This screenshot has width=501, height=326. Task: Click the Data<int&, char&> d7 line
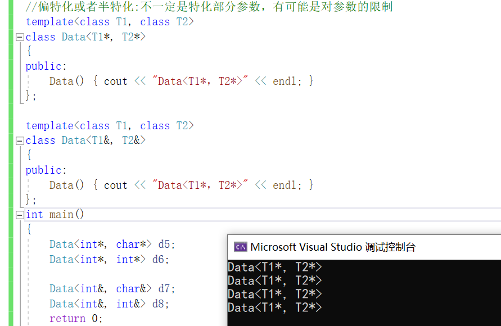tap(112, 289)
